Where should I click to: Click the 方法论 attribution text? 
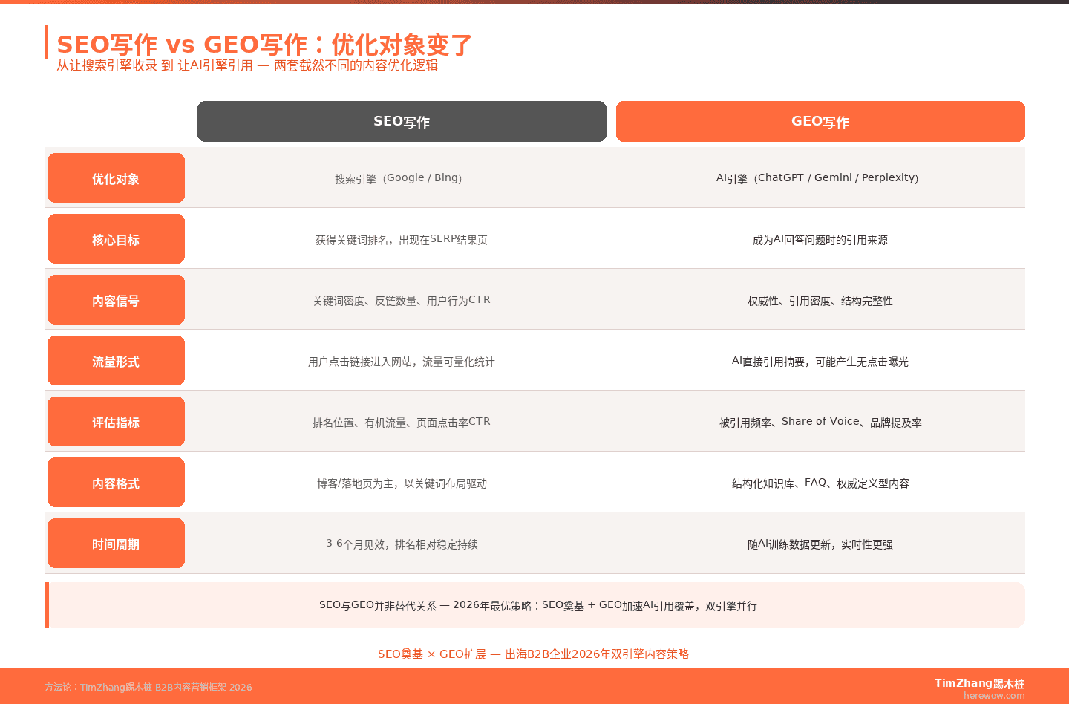148,687
